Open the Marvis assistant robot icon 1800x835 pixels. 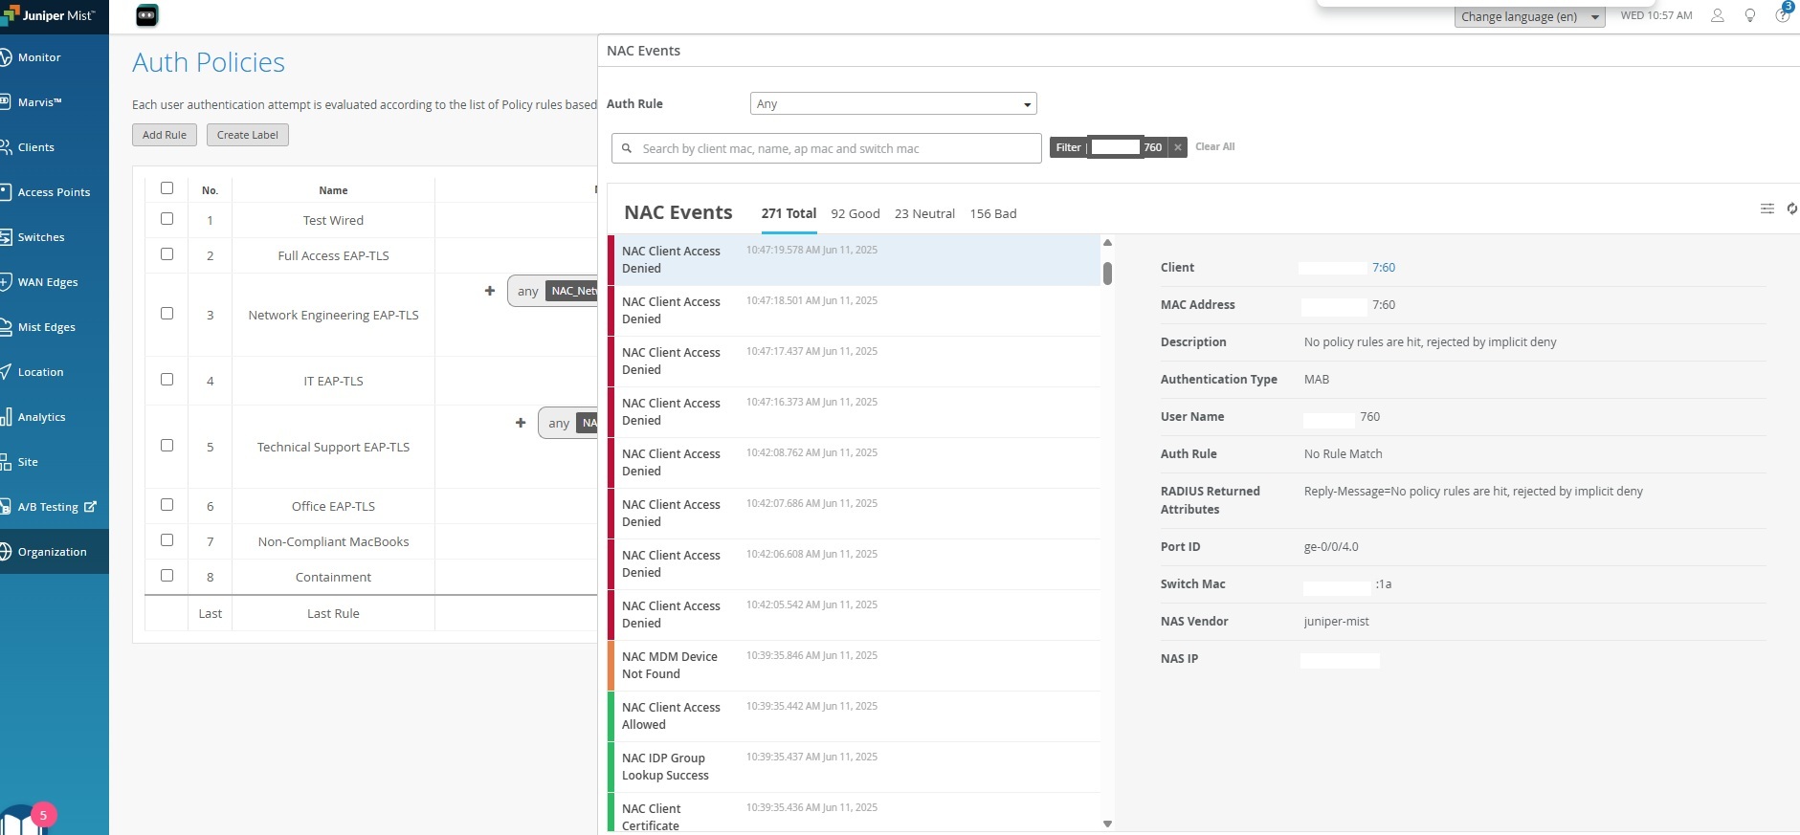click(x=146, y=15)
